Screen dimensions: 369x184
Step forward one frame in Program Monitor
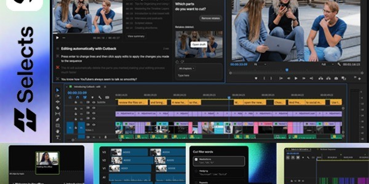pyautogui.click(x=304, y=78)
